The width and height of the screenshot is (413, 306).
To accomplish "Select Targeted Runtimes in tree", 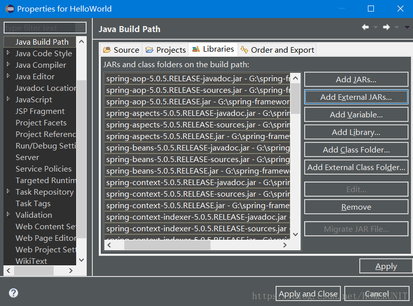I will 46,181.
